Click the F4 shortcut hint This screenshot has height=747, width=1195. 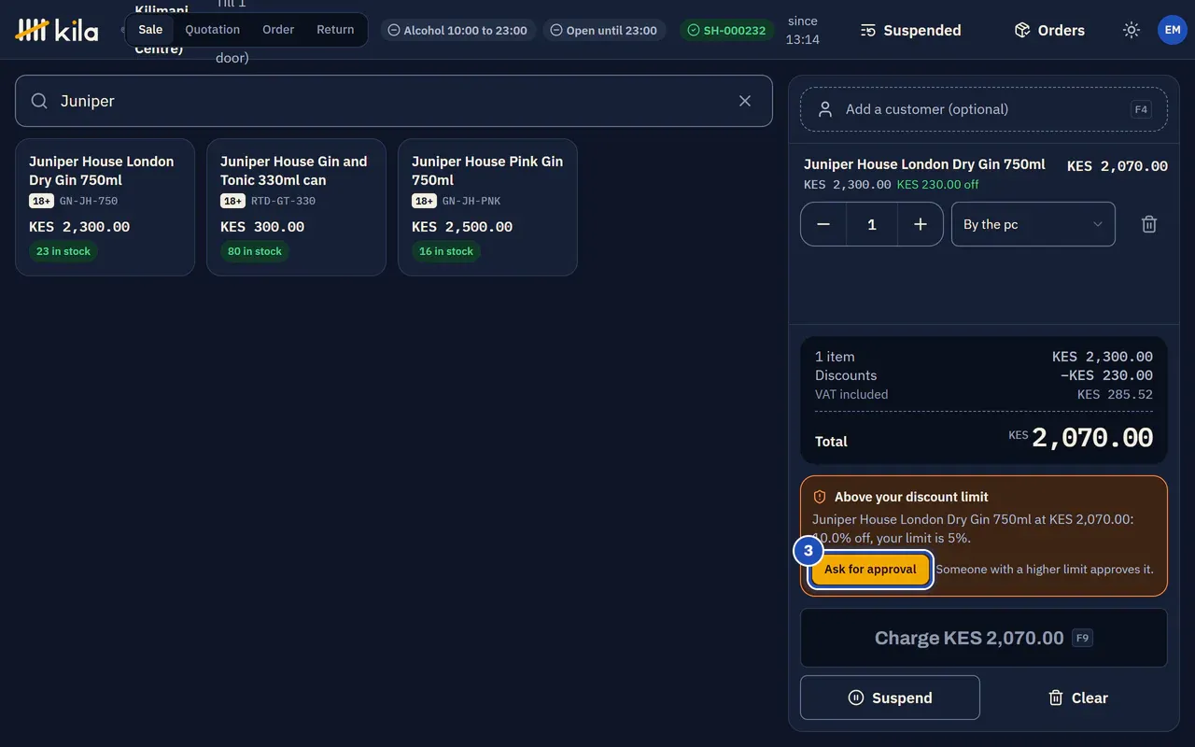[1141, 109]
